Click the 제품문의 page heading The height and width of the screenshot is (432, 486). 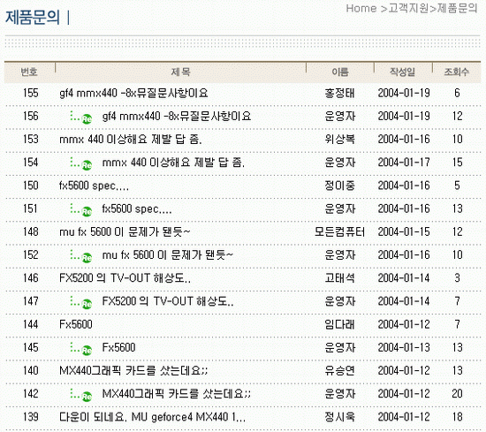(x=32, y=17)
